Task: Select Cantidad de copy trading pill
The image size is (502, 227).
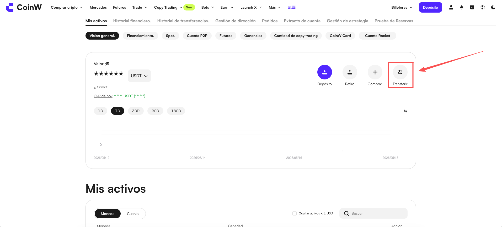Action: tap(296, 36)
